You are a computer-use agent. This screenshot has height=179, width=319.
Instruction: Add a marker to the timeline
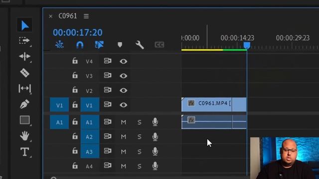[x=120, y=45]
